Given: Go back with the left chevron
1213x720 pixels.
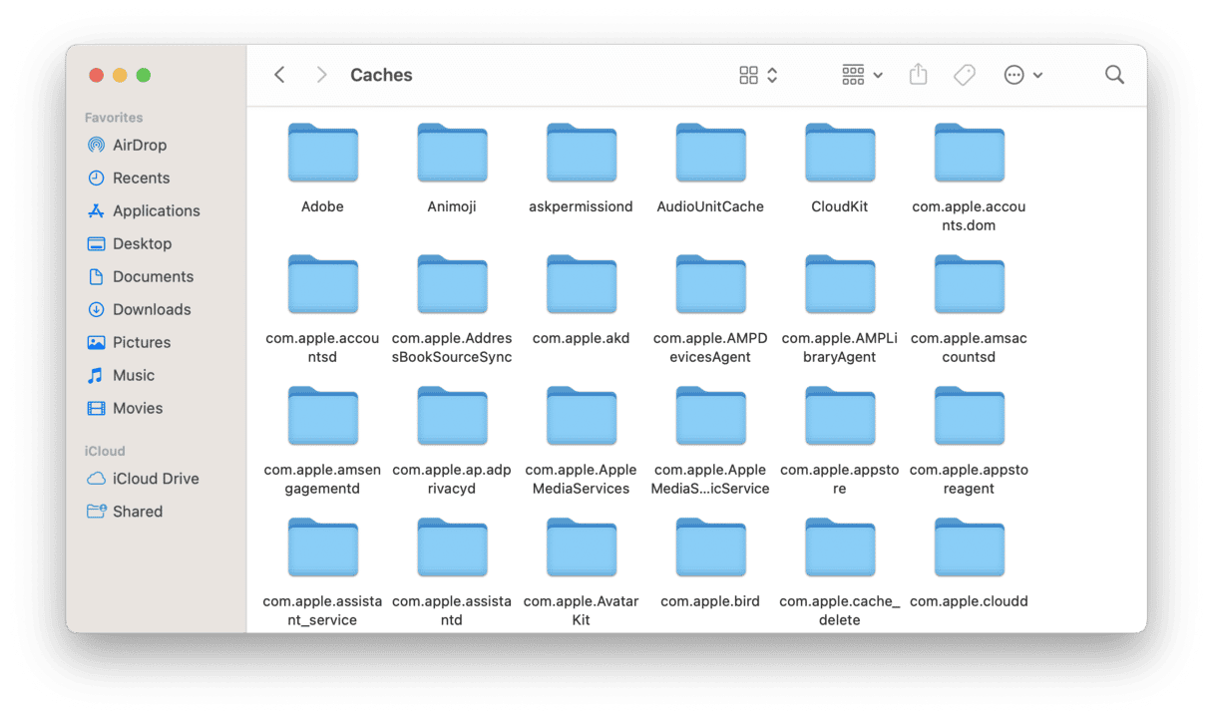Looking at the screenshot, I should 280,75.
